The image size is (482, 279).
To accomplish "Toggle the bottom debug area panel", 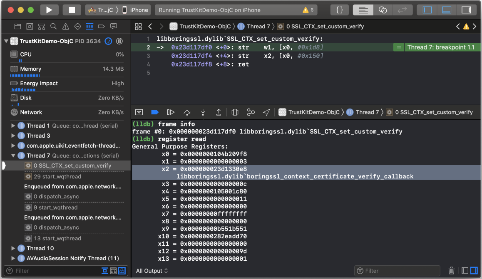I will tap(447, 10).
